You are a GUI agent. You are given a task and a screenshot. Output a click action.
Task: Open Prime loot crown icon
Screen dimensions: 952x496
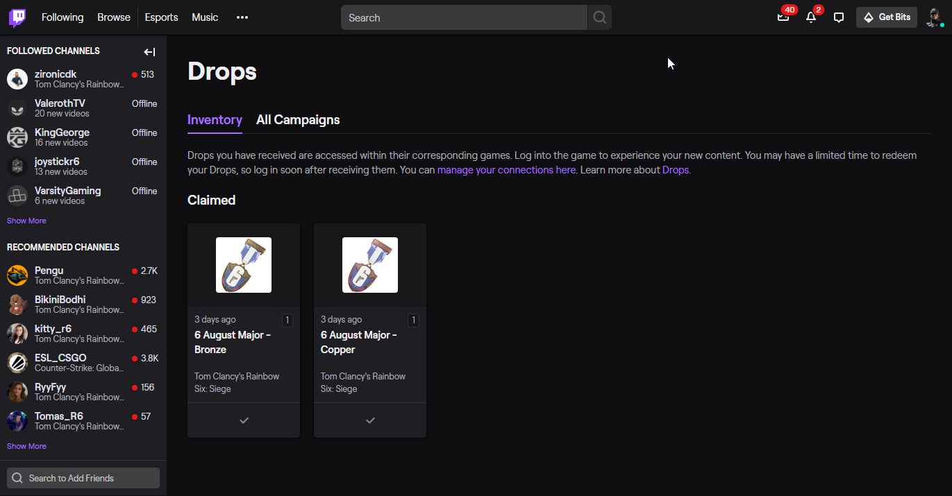tap(783, 17)
